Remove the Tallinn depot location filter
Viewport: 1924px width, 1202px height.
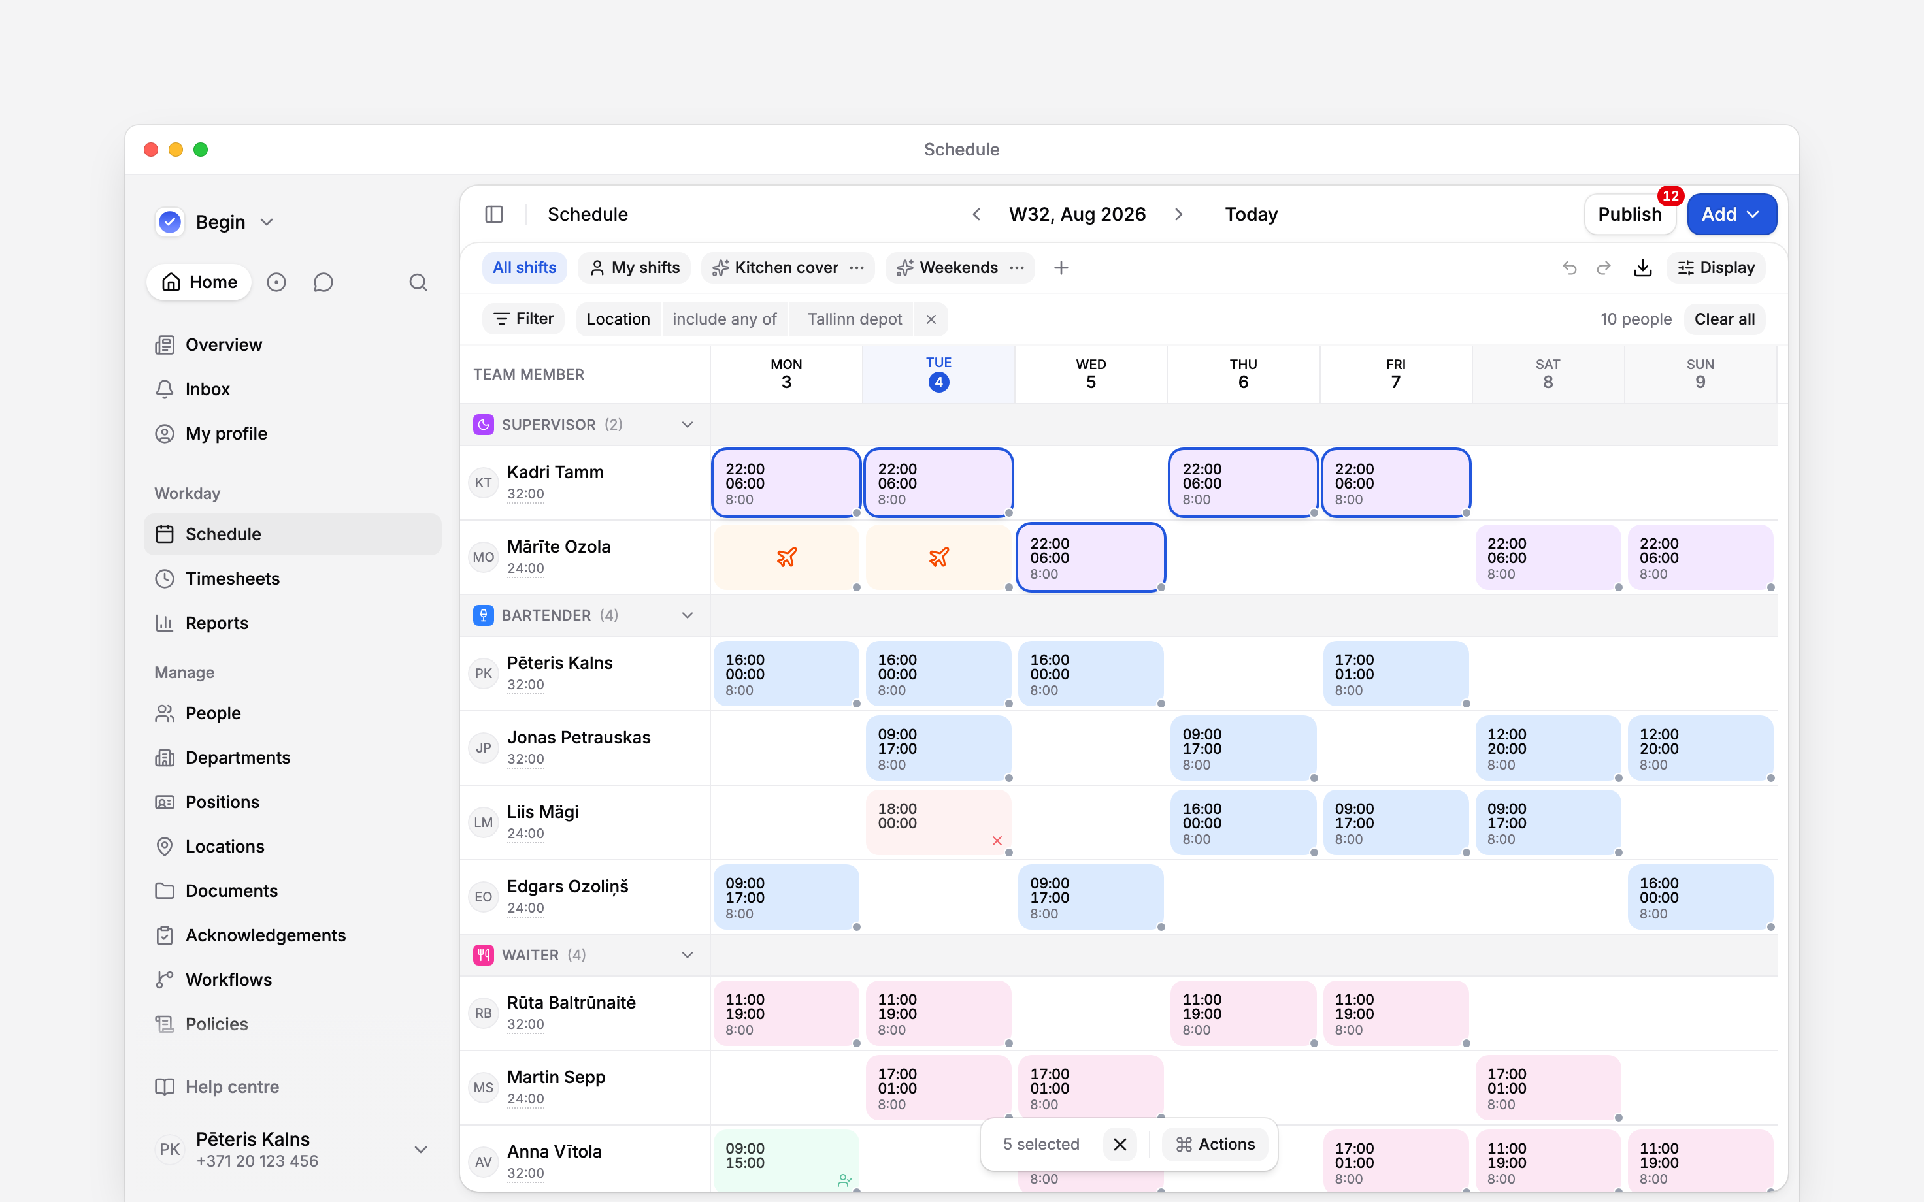pos(931,319)
